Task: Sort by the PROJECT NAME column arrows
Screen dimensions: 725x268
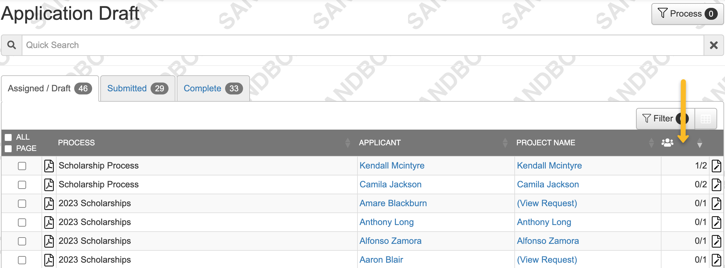Action: [x=651, y=143]
